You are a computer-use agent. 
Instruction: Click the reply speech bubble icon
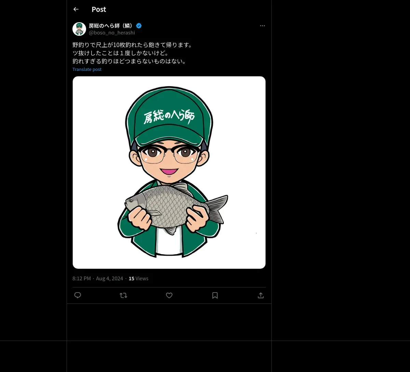[78, 295]
